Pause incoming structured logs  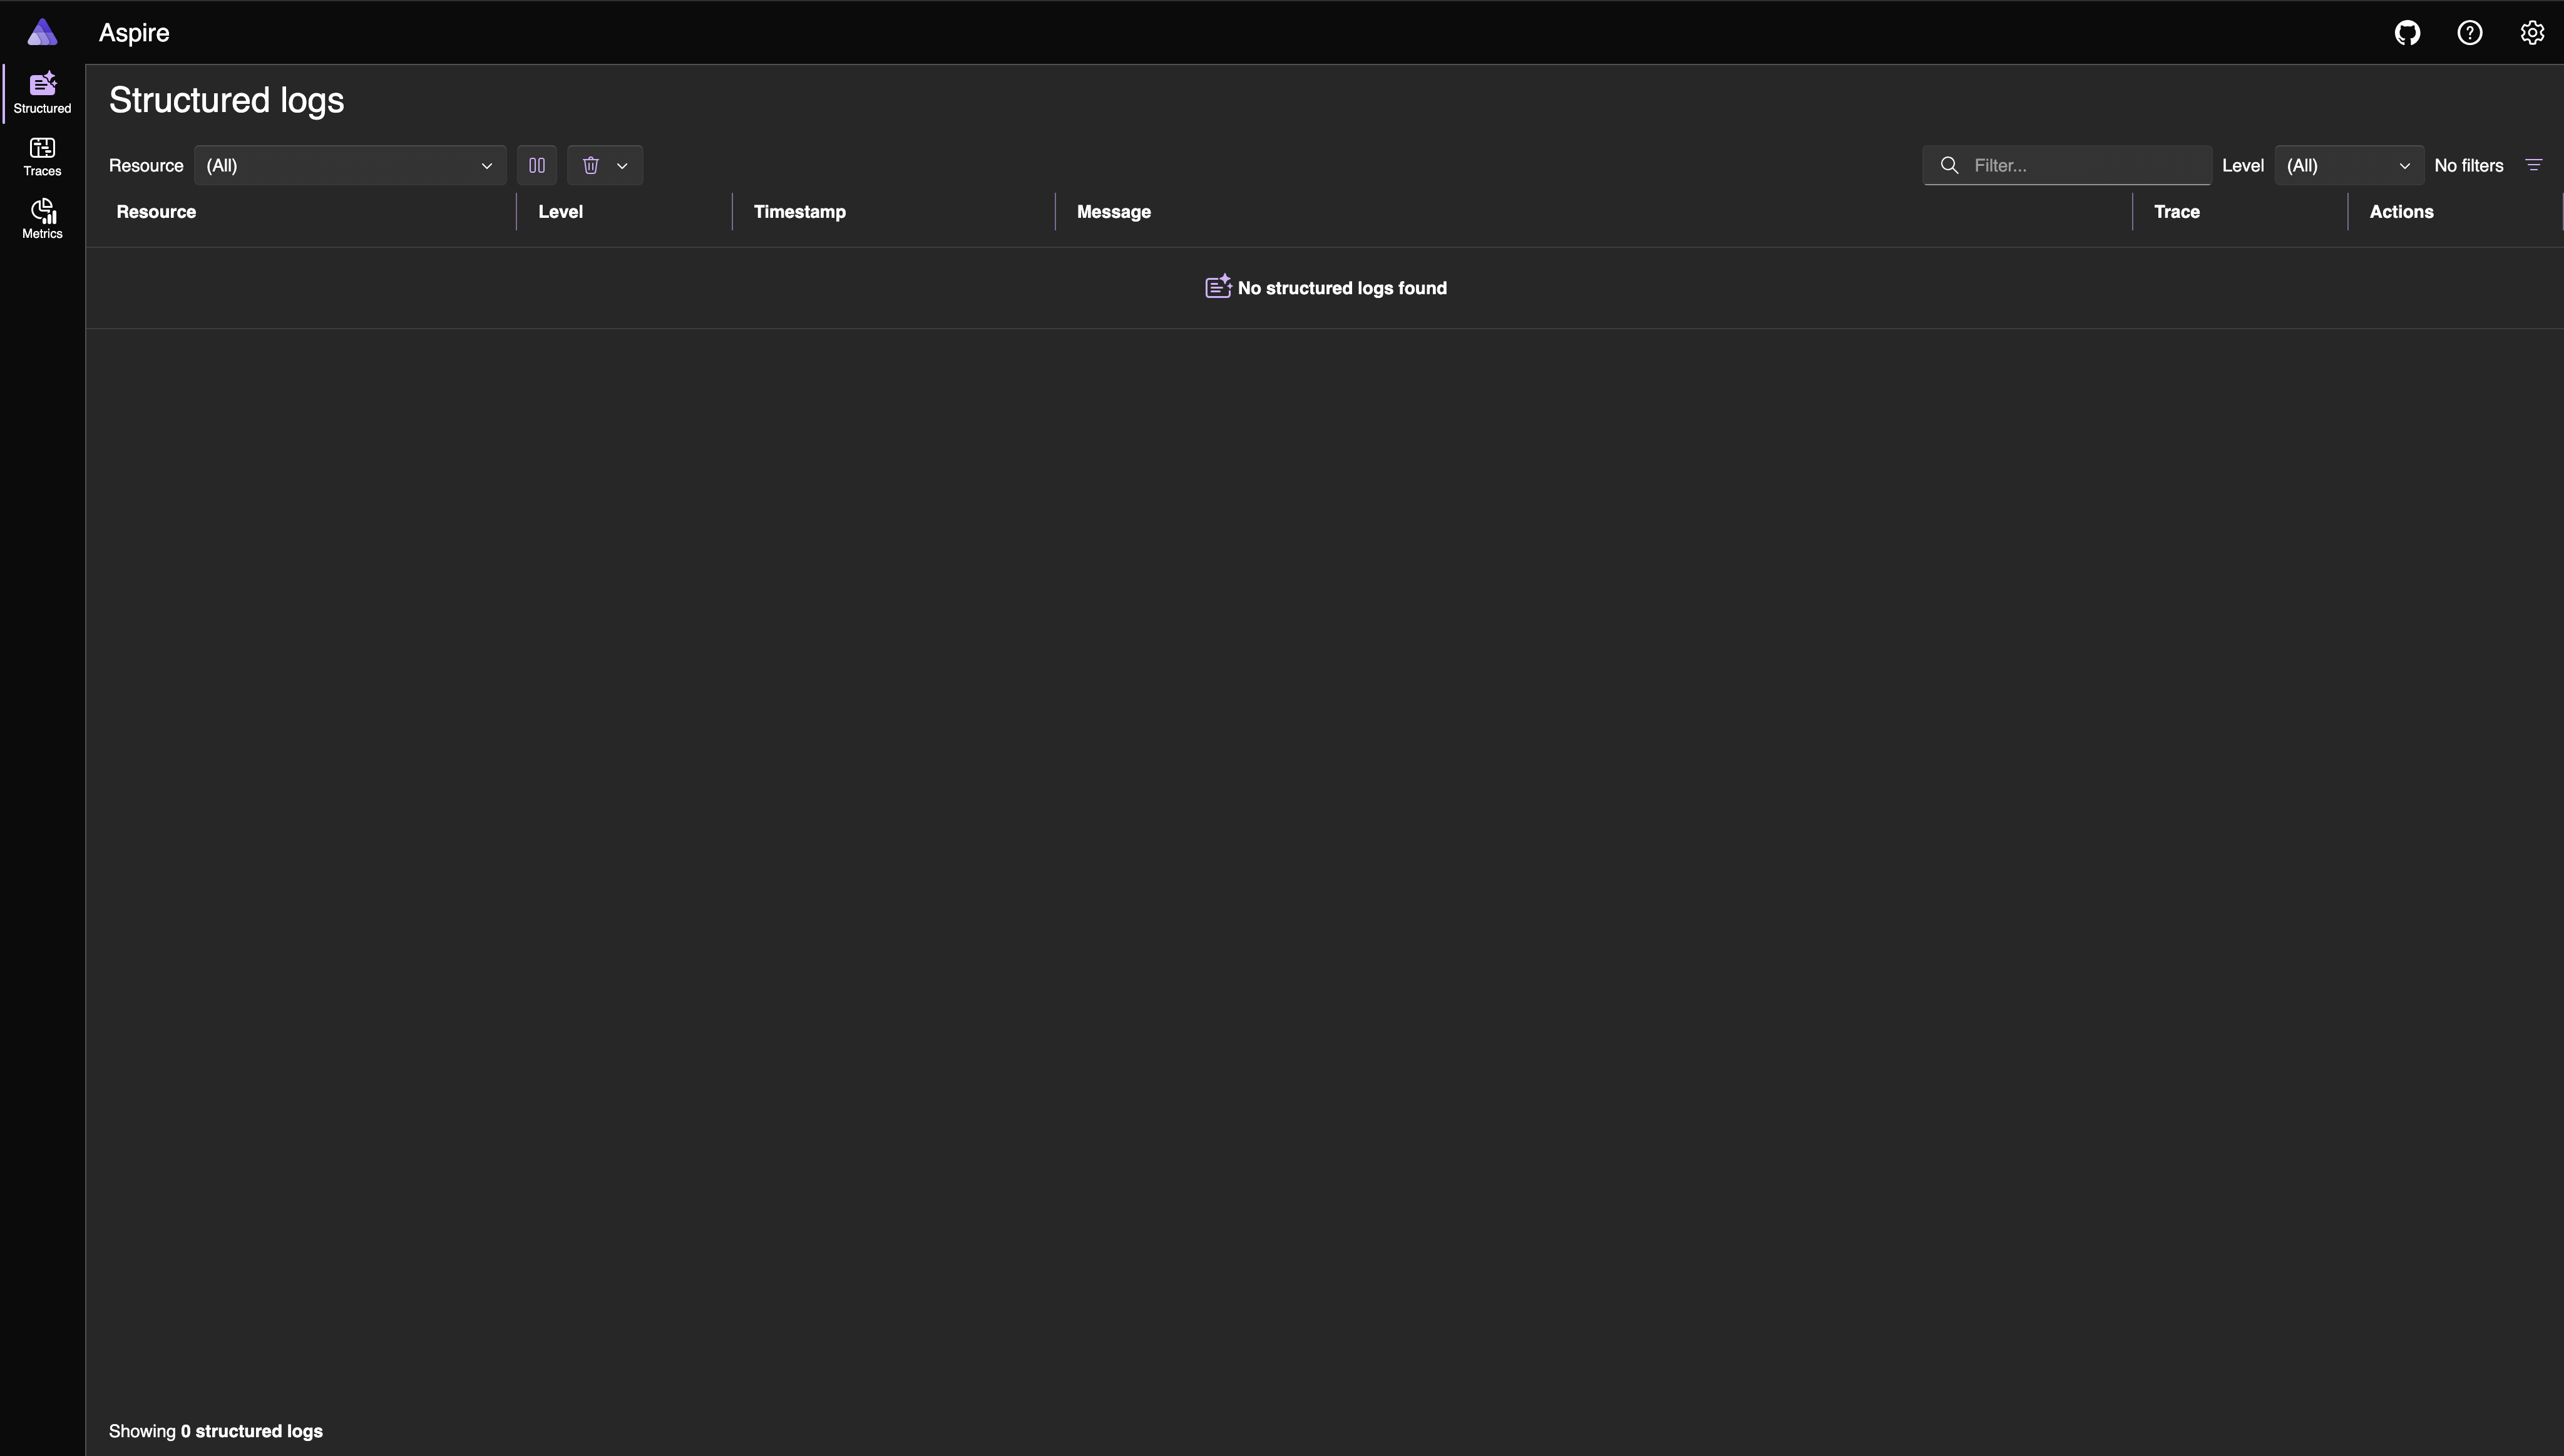(x=537, y=165)
